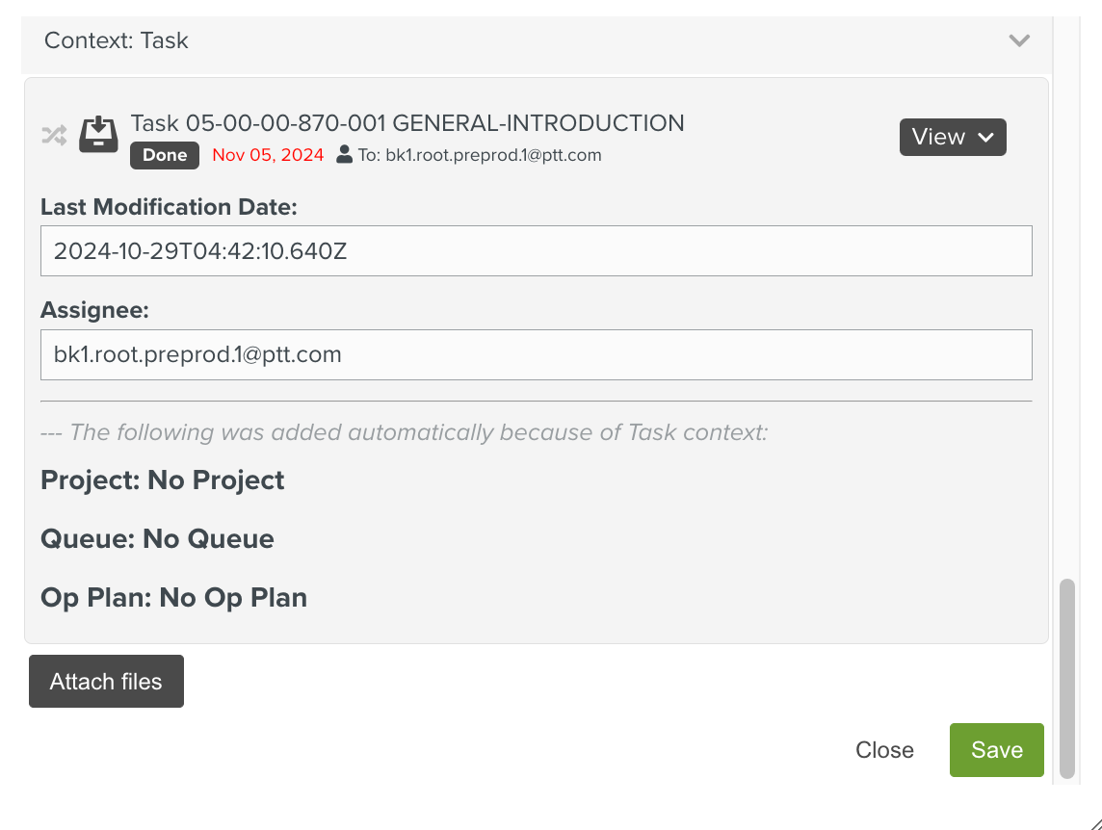Open the View dropdown menu
The height and width of the screenshot is (830, 1102).
(953, 137)
